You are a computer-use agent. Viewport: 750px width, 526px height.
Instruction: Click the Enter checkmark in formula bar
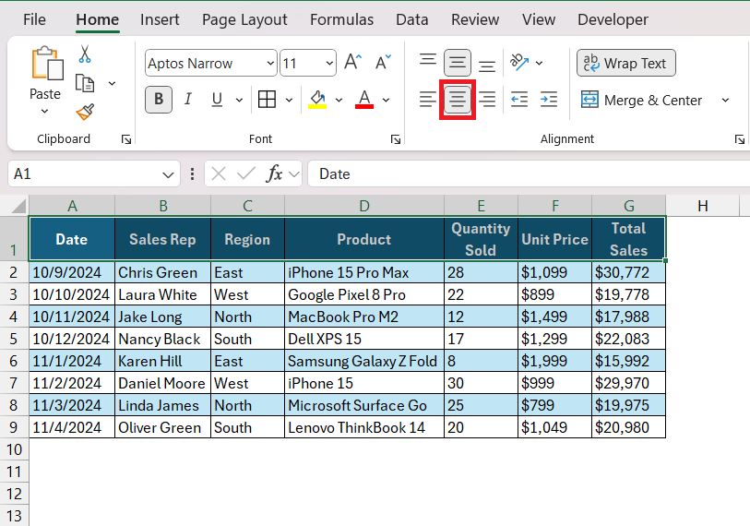coord(246,173)
